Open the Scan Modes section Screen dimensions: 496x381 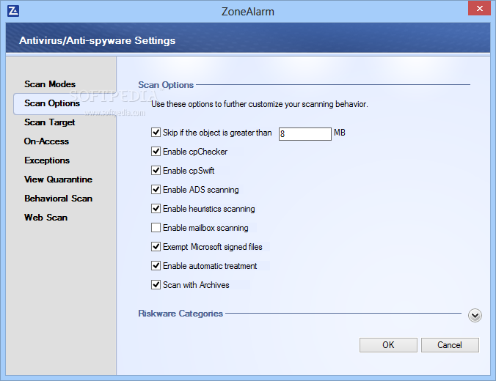(50, 84)
